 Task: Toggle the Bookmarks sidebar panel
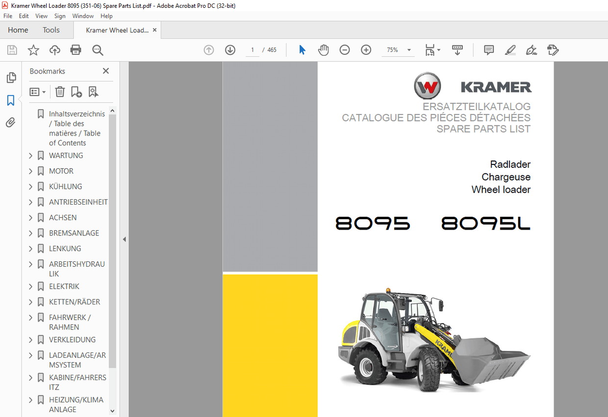pos(11,100)
